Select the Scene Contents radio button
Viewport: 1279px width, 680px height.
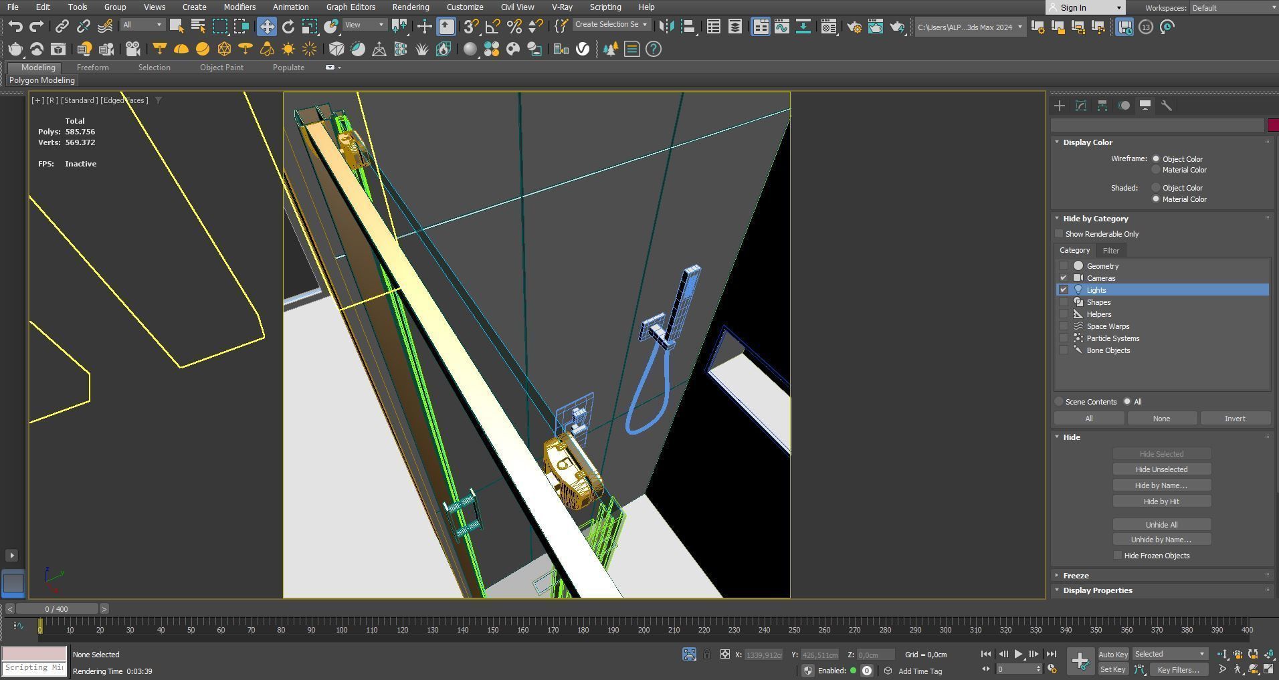(x=1059, y=402)
